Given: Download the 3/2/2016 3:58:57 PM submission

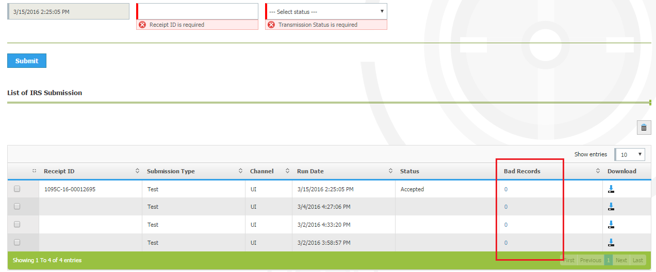Looking at the screenshot, I should pos(611,242).
